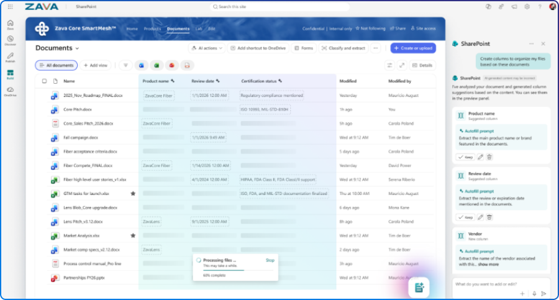559x300 pixels.
Task: Stop the file processing
Action: point(270,260)
